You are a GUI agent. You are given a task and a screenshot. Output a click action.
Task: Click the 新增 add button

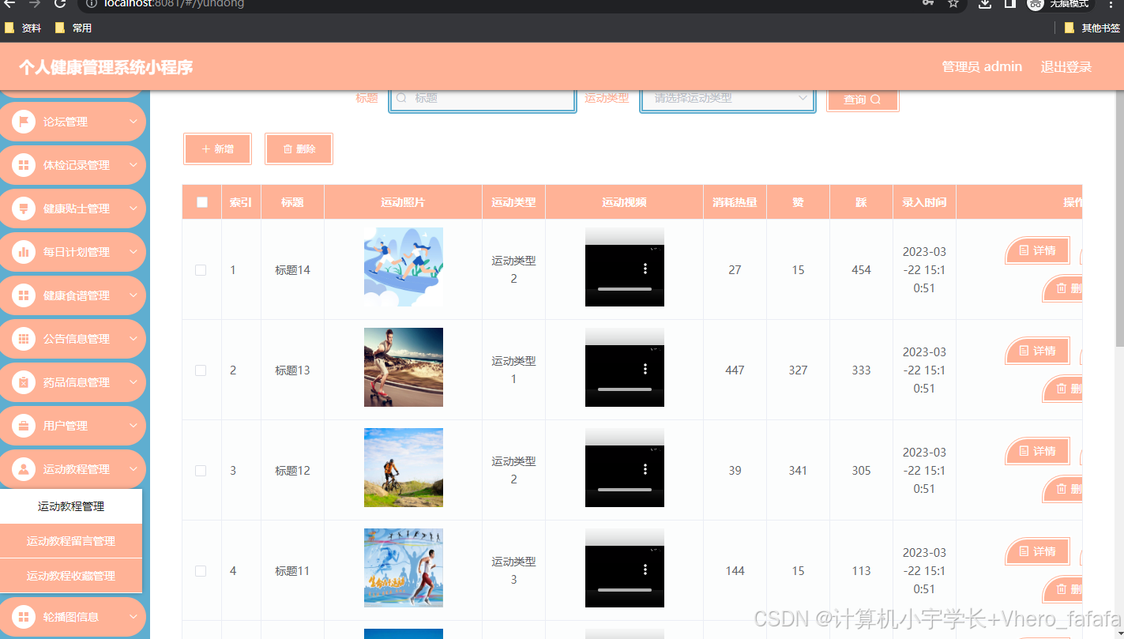(x=217, y=148)
